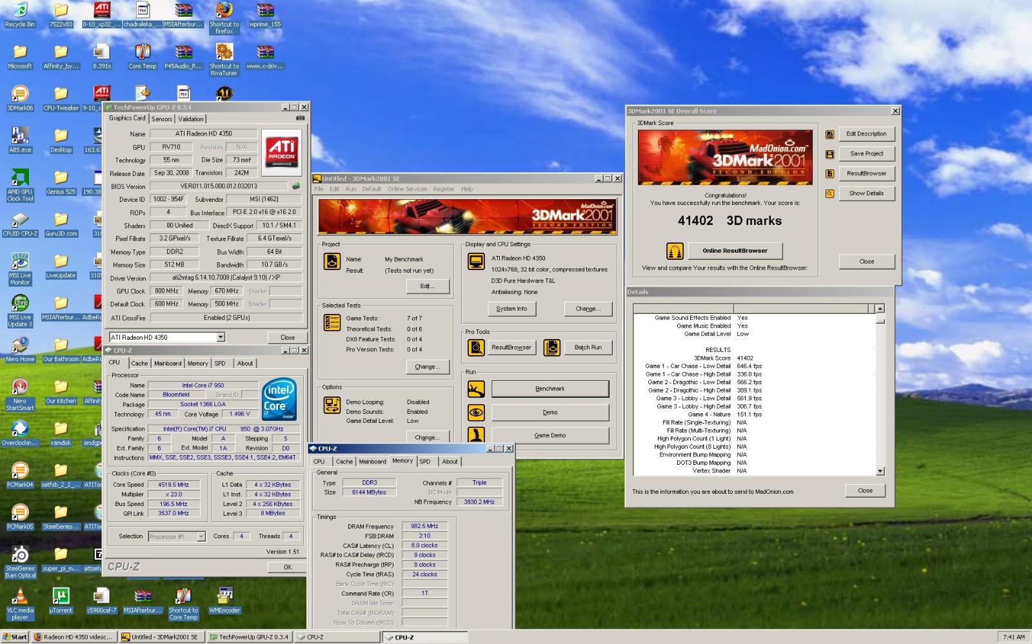Click the Save Project button
Viewport: 1032px width, 644px height.
click(867, 153)
